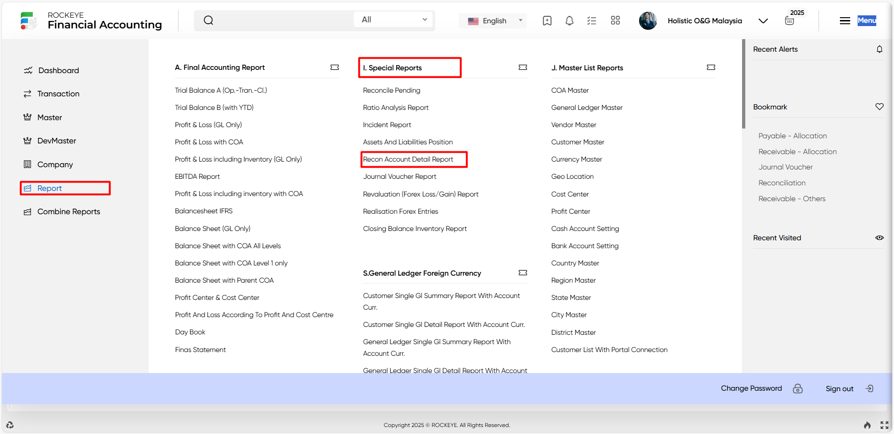Open Profit & Loss (GL Only)
The height and width of the screenshot is (434, 894).
[x=208, y=125]
